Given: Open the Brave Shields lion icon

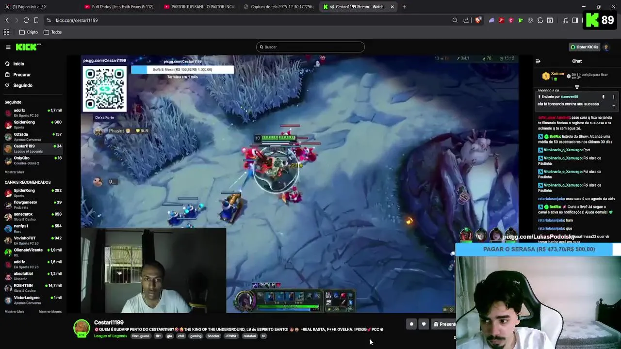Looking at the screenshot, I should [478, 20].
